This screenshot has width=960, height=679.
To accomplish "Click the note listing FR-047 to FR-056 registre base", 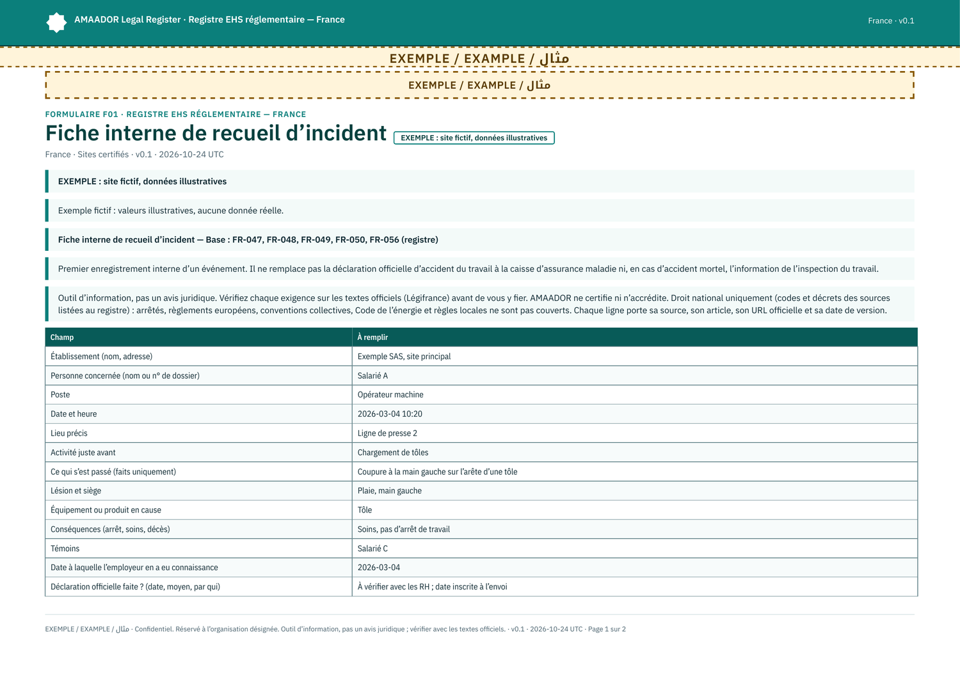I will point(480,239).
